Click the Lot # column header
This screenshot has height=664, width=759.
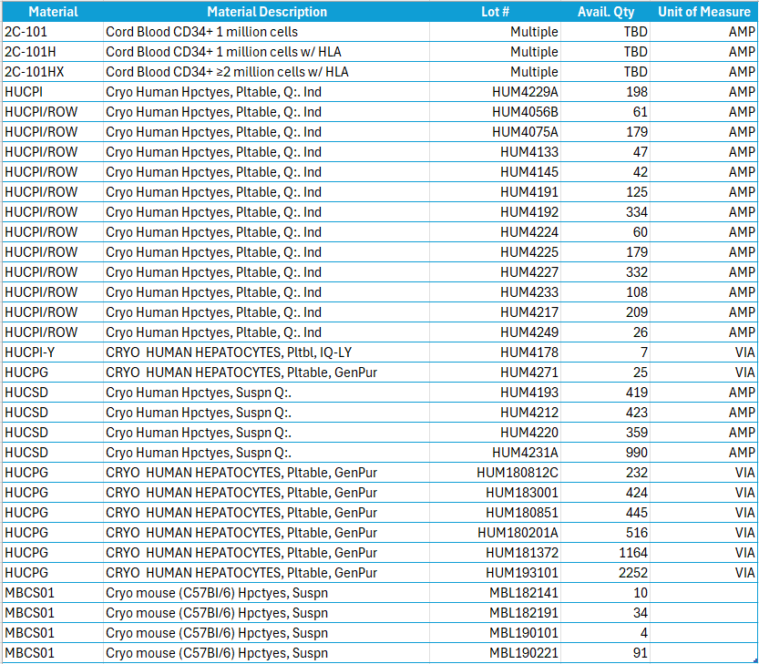(495, 12)
